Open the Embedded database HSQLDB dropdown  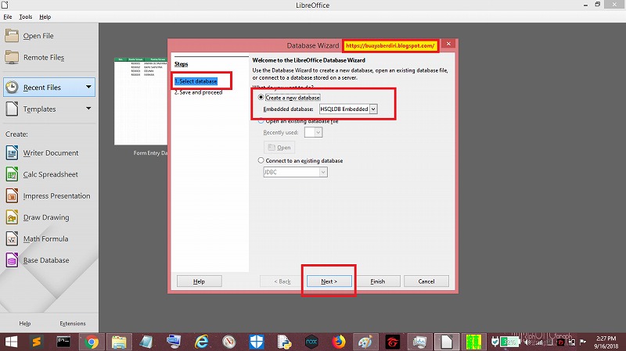[348, 109]
